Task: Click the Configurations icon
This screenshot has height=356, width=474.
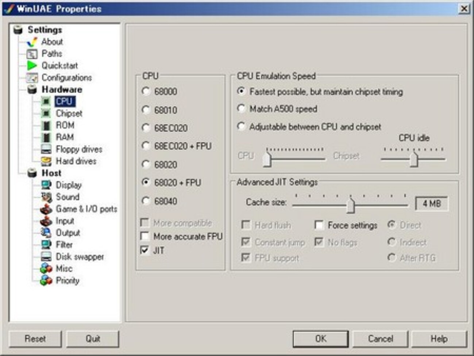Action: coord(32,78)
